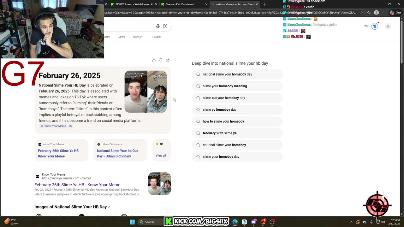Image resolution: width=404 pixels, height=227 pixels.
Task: Open Know Your Meme source link with +3
Action: pyautogui.click(x=56, y=126)
